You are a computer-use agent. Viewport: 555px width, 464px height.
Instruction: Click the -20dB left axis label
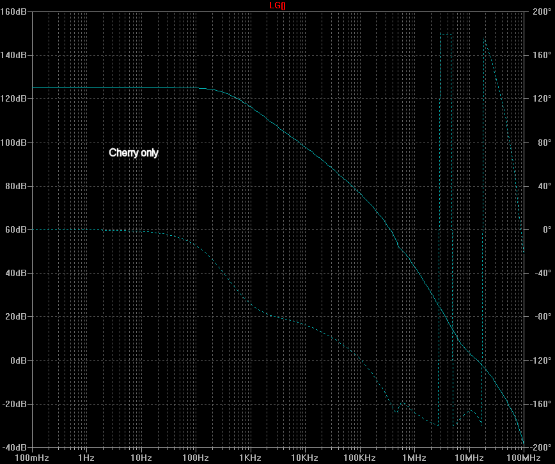tap(15, 404)
